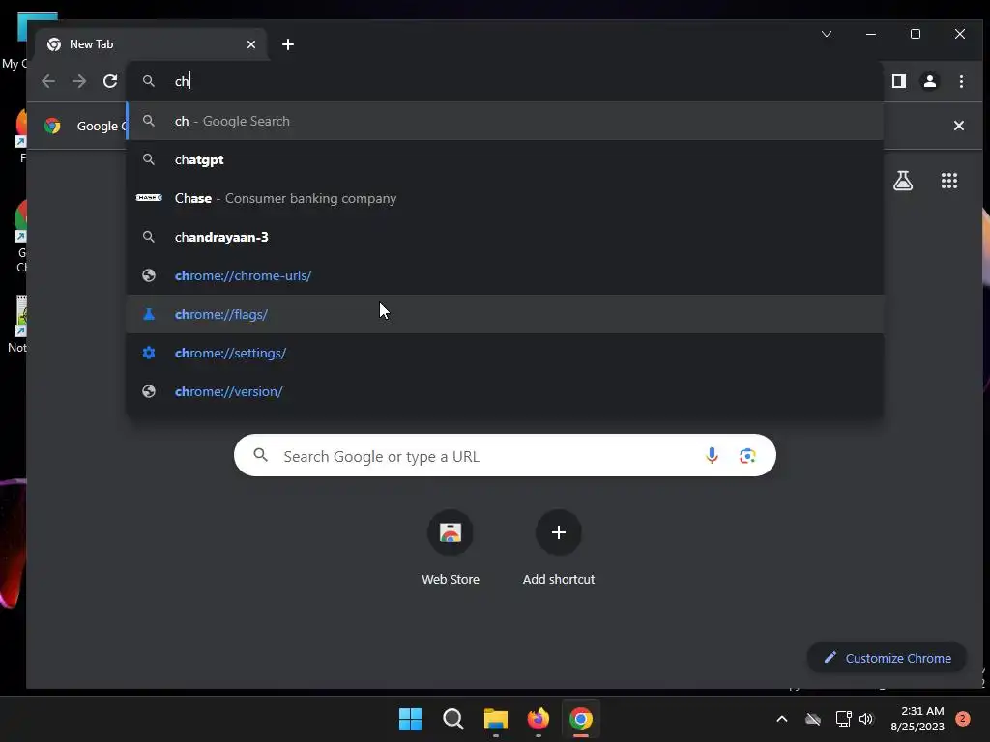The image size is (990, 742).
Task: Open the network tray icon
Action: coord(843,719)
